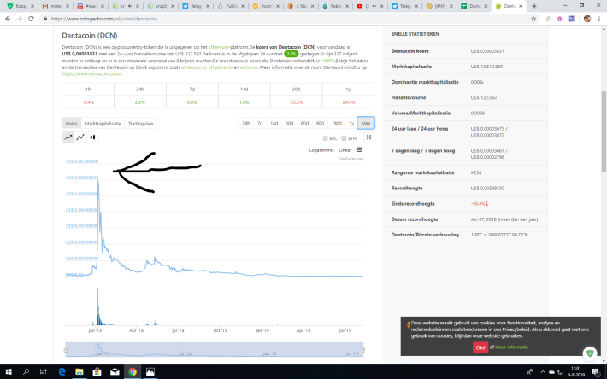The width and height of the screenshot is (607, 379).
Task: Enable the ETH comparison checkbox
Action: pos(346,137)
